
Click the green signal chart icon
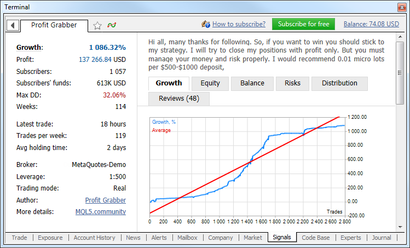click(112, 25)
